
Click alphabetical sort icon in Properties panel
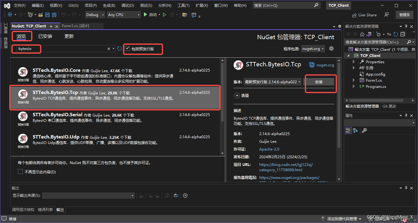pyautogui.click(x=355, y=130)
